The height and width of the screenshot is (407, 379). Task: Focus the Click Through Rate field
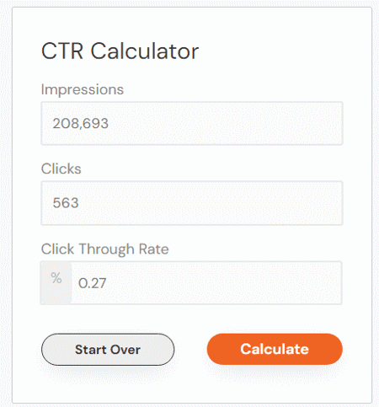[x=206, y=283]
